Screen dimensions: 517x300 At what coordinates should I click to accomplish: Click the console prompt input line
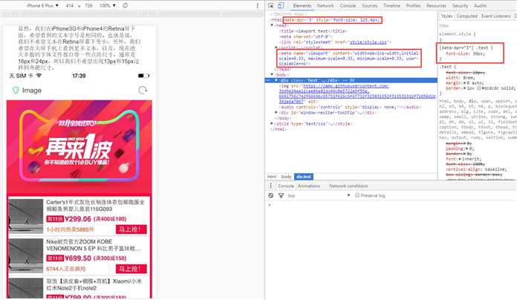click(x=392, y=205)
